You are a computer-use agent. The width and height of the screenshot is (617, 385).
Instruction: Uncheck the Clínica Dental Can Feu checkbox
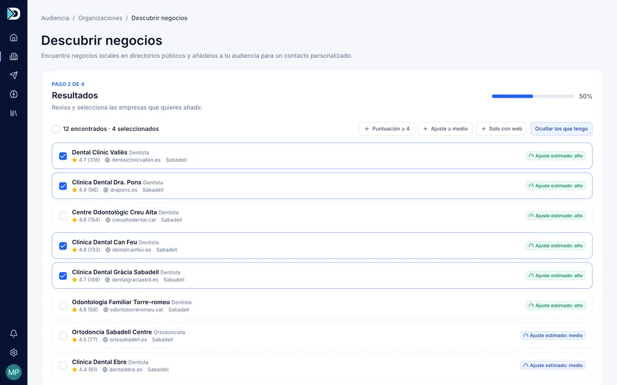pos(63,246)
